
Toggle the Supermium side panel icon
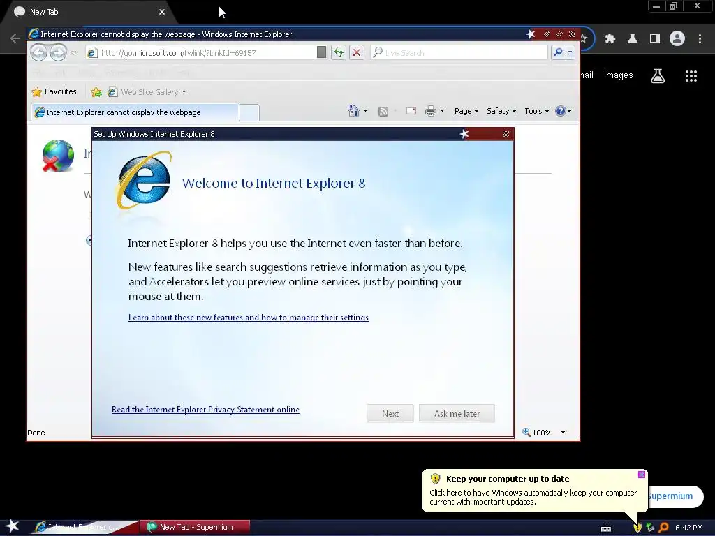pos(655,39)
